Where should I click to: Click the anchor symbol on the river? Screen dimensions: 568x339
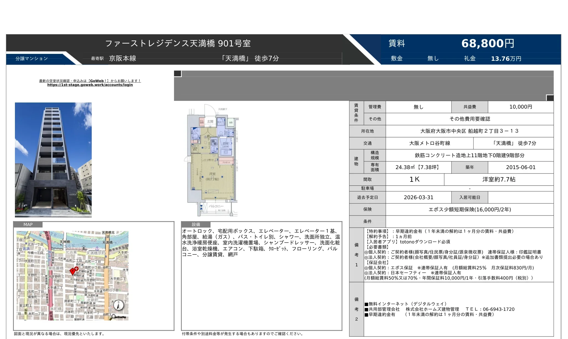point(97,249)
